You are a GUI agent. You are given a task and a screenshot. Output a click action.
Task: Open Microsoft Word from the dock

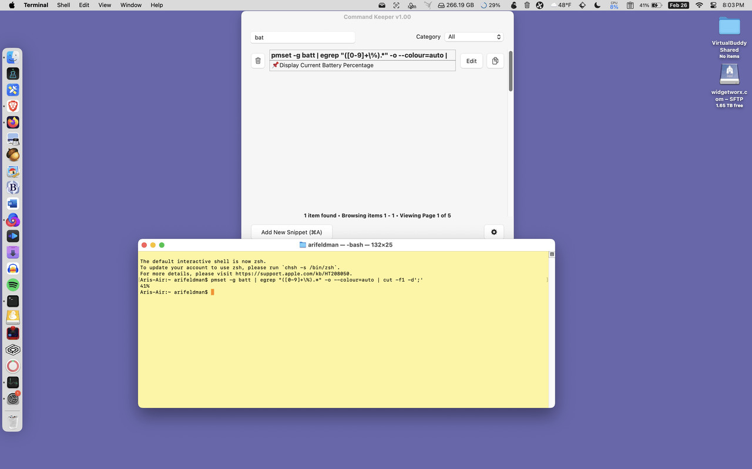coord(13,203)
